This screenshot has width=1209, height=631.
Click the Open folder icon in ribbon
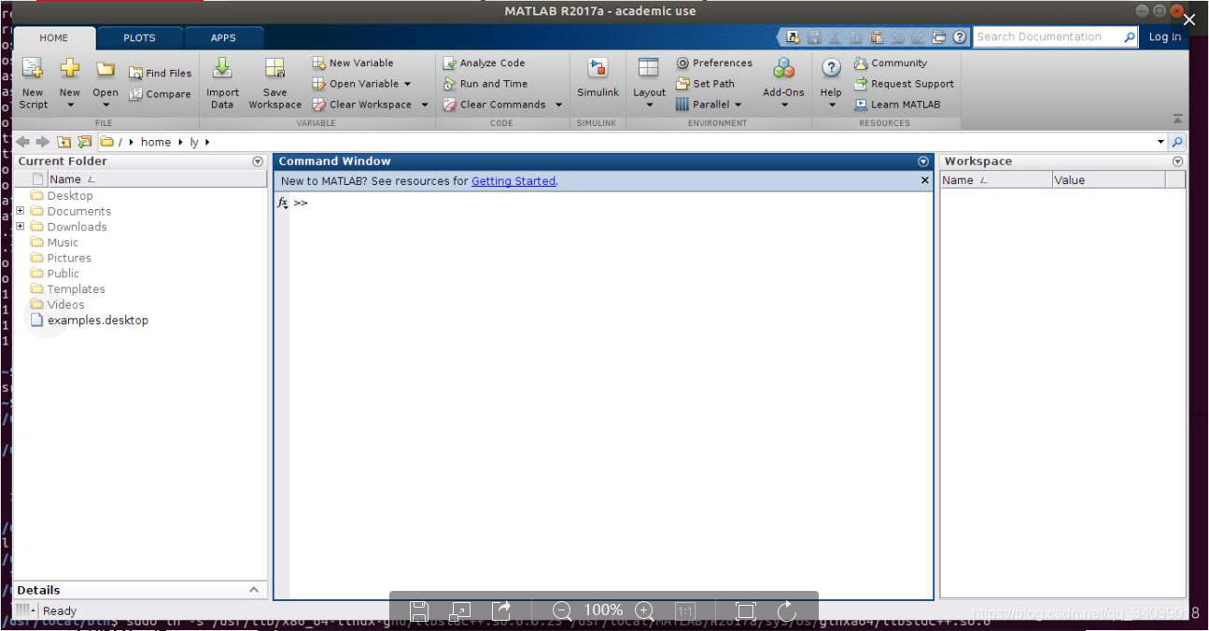(x=105, y=69)
